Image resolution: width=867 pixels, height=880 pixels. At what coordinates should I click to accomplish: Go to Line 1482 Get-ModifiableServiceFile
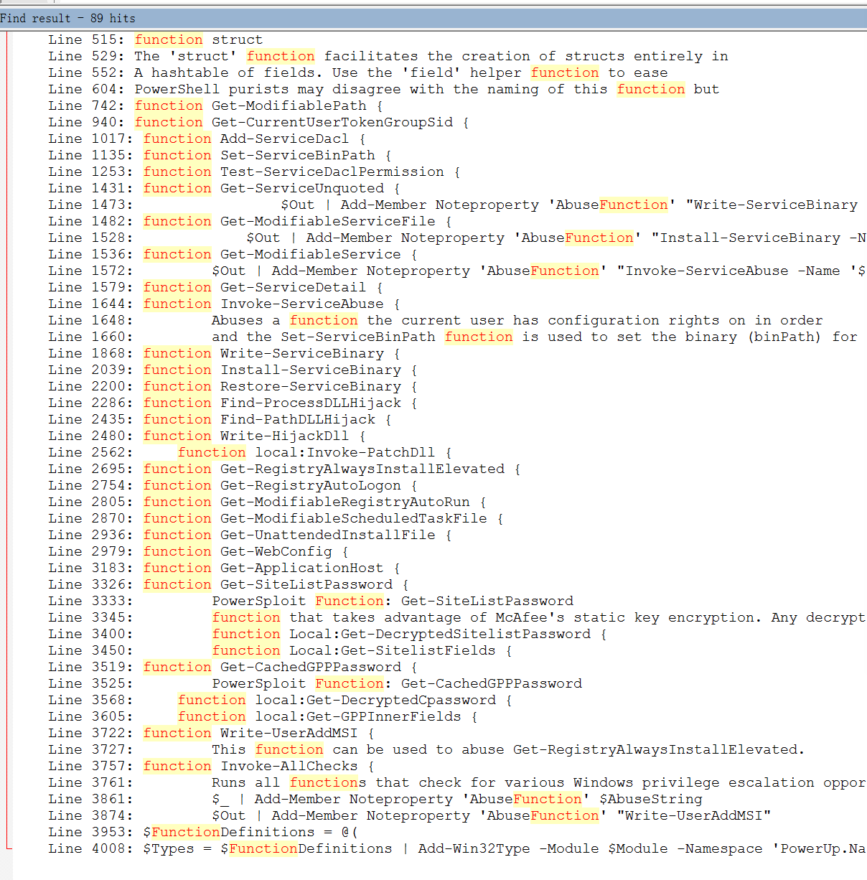click(250, 221)
